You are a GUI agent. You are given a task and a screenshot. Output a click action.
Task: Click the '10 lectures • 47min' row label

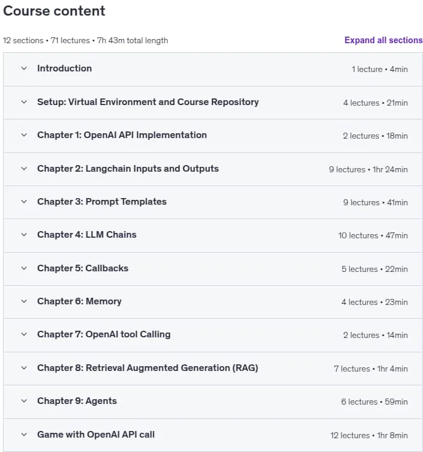[373, 235]
